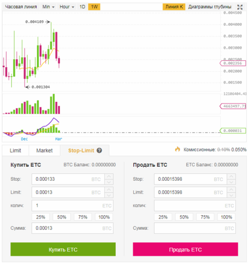The width and height of the screenshot is (249, 264).
Task: Click the low price label 0.001304
Action: (x=41, y=87)
